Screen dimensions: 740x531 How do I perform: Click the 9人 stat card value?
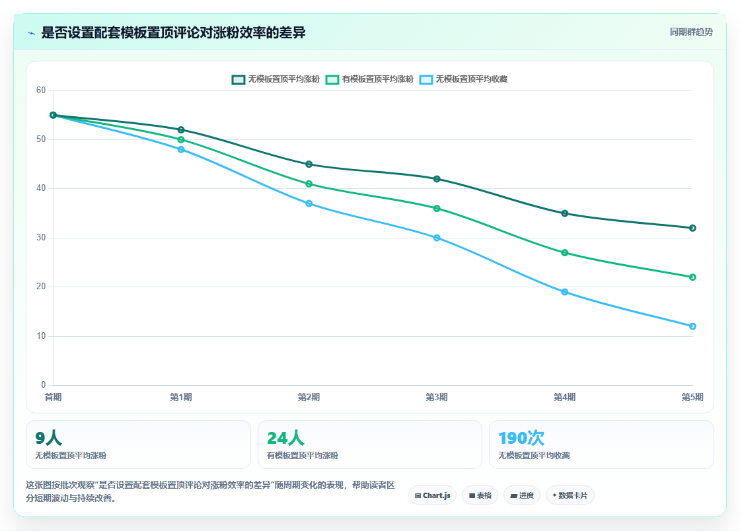(x=49, y=438)
